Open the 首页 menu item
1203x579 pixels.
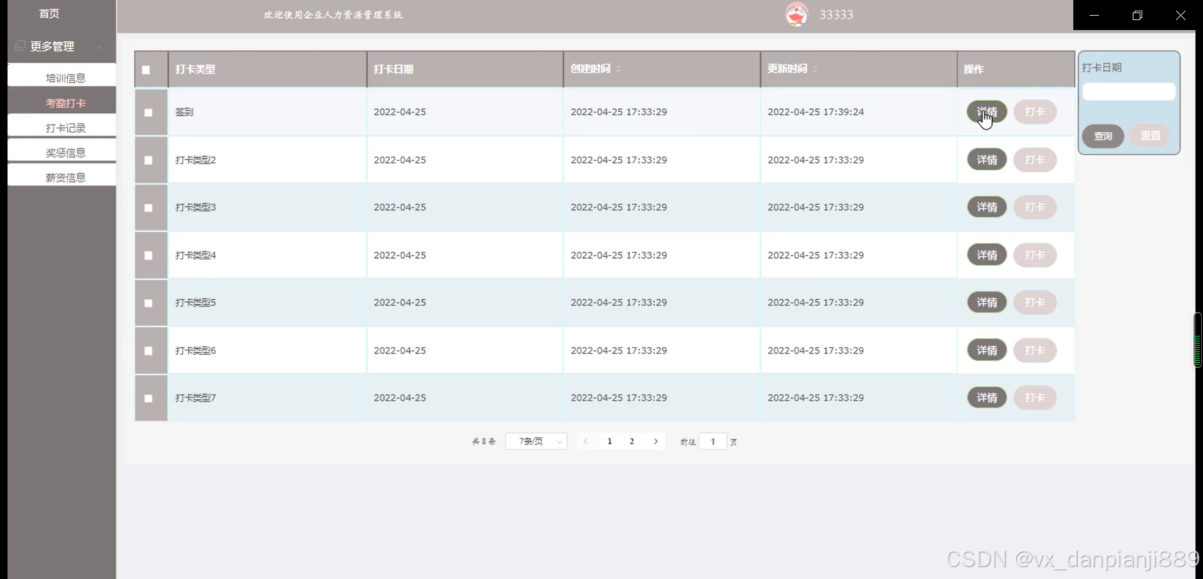(49, 14)
